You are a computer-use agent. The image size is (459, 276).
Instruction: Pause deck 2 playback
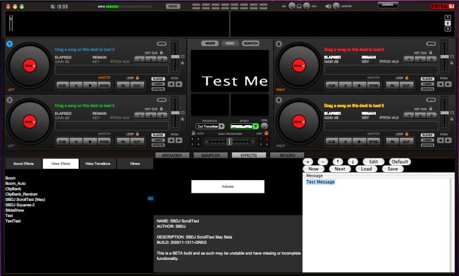[x=345, y=85]
